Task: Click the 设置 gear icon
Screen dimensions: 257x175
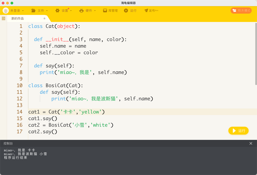Action: click(57, 11)
